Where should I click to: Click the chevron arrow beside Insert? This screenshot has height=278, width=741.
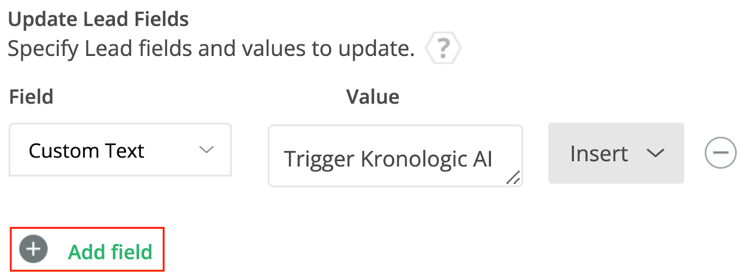pos(655,153)
